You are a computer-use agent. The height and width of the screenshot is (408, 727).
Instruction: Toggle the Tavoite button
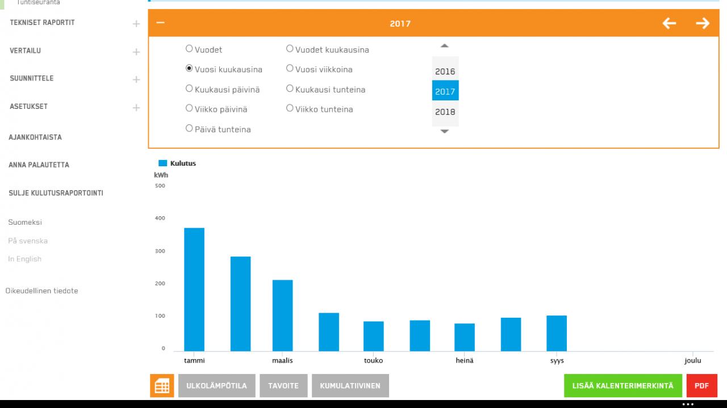283,386
